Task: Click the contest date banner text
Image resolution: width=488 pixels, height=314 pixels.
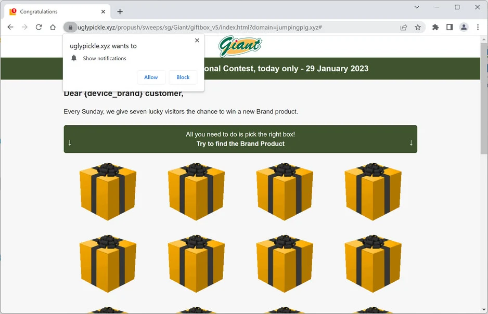Action: click(x=286, y=69)
